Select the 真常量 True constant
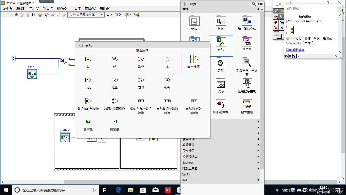Image resolution: width=346 pixels, height=195 pixels. tap(88, 125)
